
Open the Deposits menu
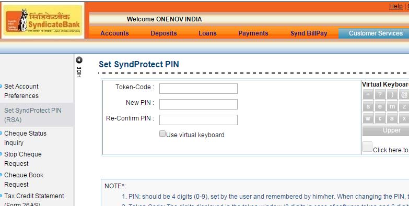pyautogui.click(x=164, y=33)
